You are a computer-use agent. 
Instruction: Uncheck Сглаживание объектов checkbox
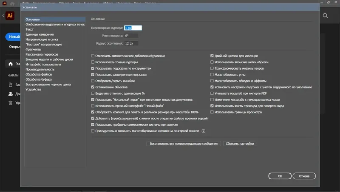pos(93,87)
